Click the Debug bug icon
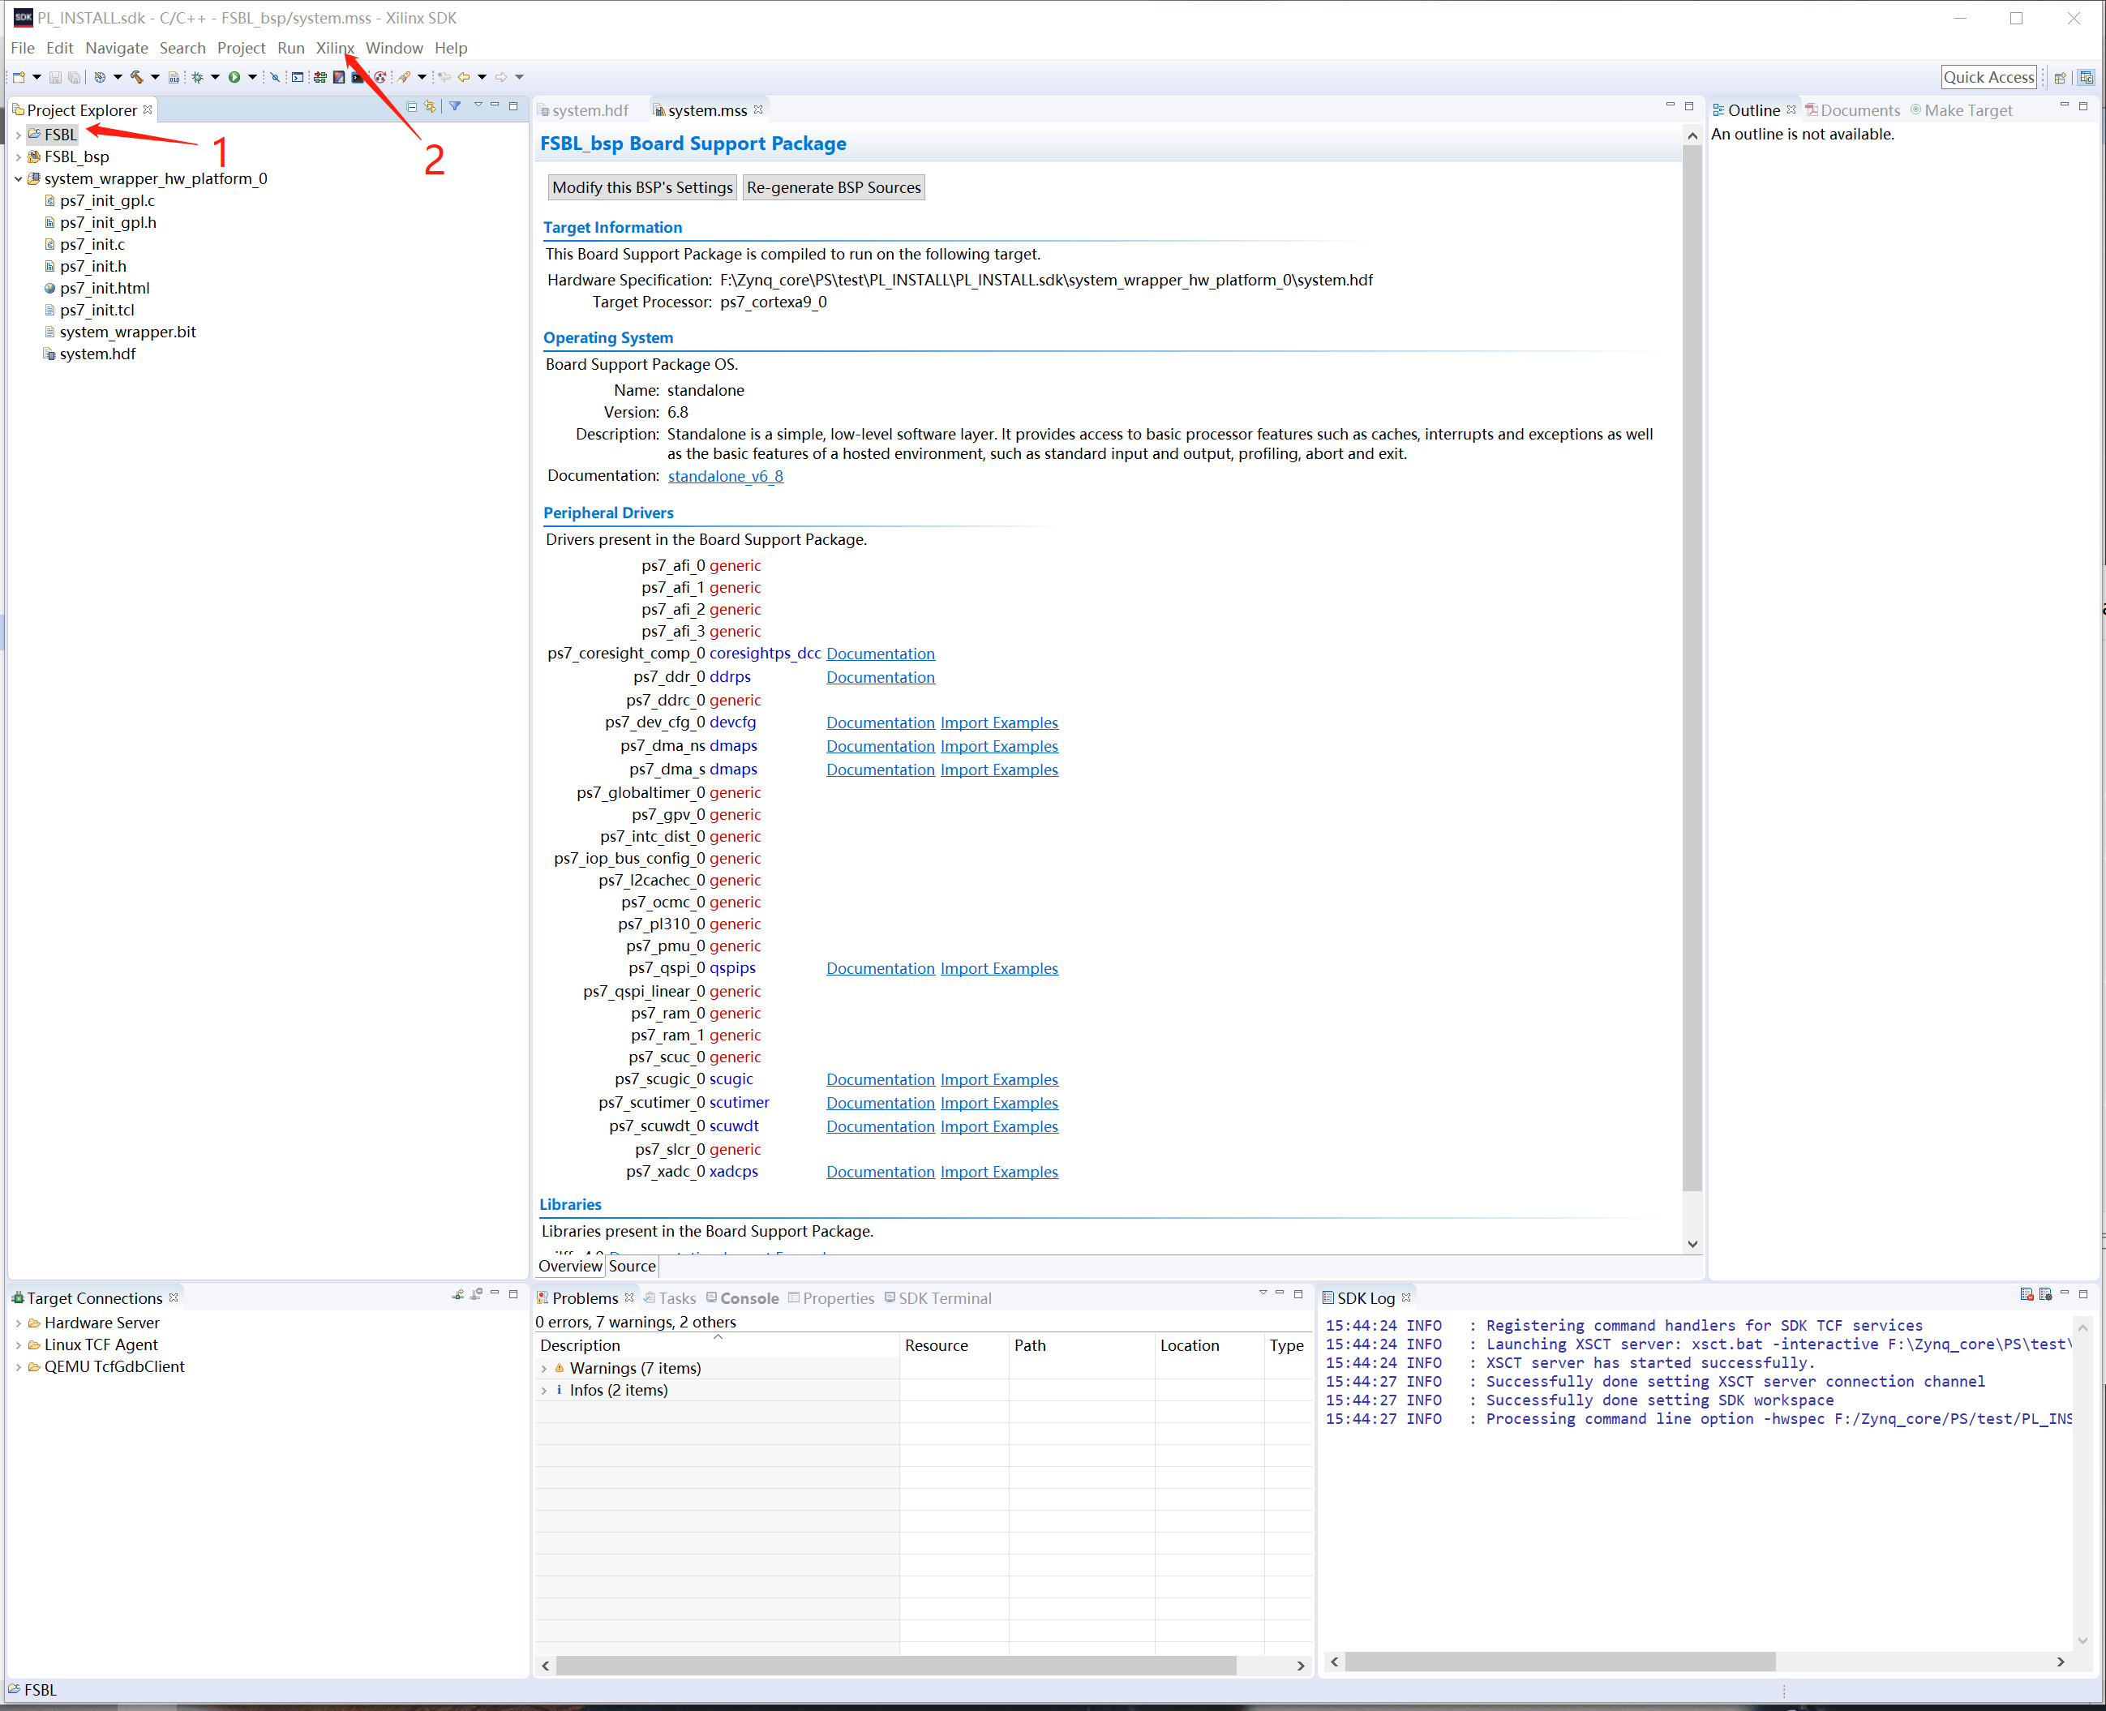Viewport: 2106px width, 1711px height. (x=197, y=77)
